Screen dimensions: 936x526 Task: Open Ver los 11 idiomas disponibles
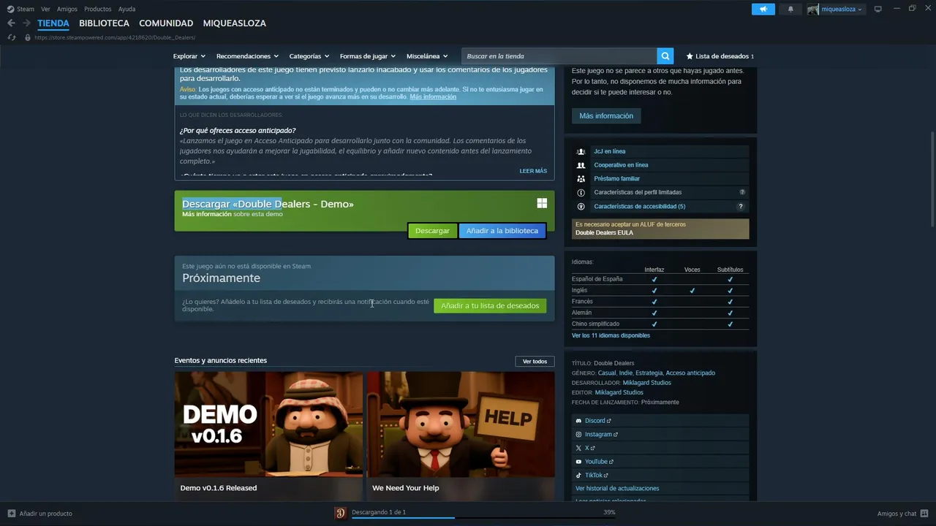click(x=611, y=335)
